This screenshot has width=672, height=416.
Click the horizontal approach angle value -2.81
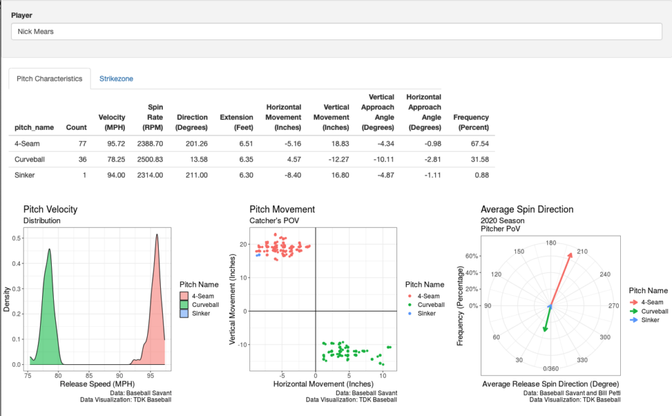(432, 159)
